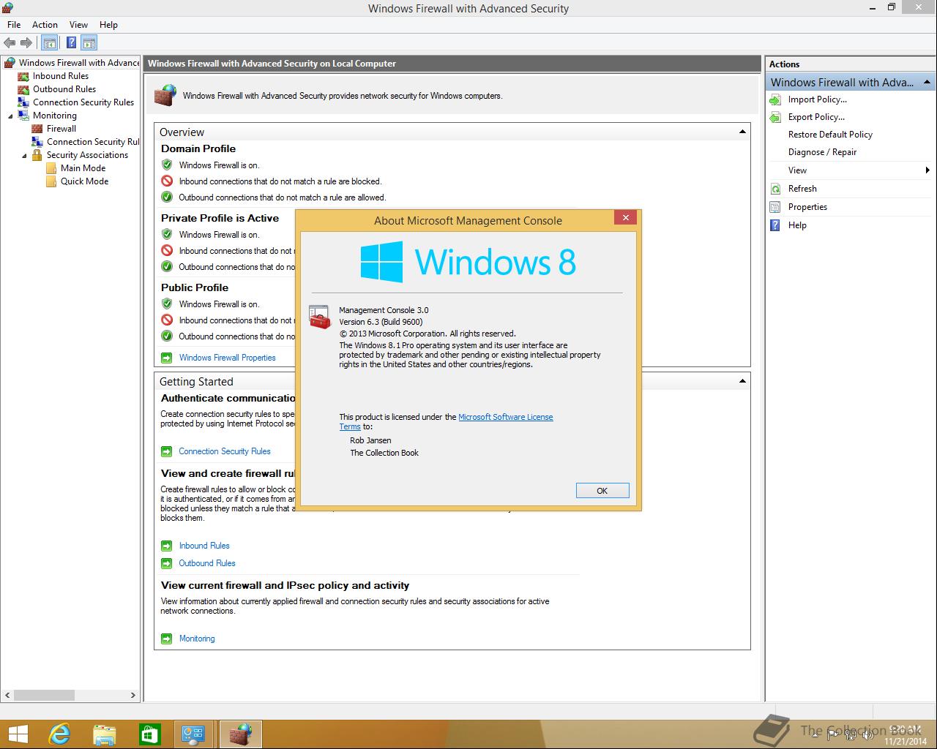Select Main Mode folder in tree
Viewport: 937px width, 749px height.
[x=83, y=168]
